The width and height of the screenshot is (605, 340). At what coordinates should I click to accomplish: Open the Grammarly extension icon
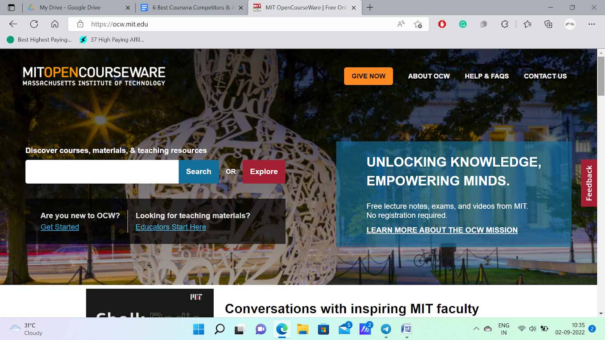tap(463, 24)
